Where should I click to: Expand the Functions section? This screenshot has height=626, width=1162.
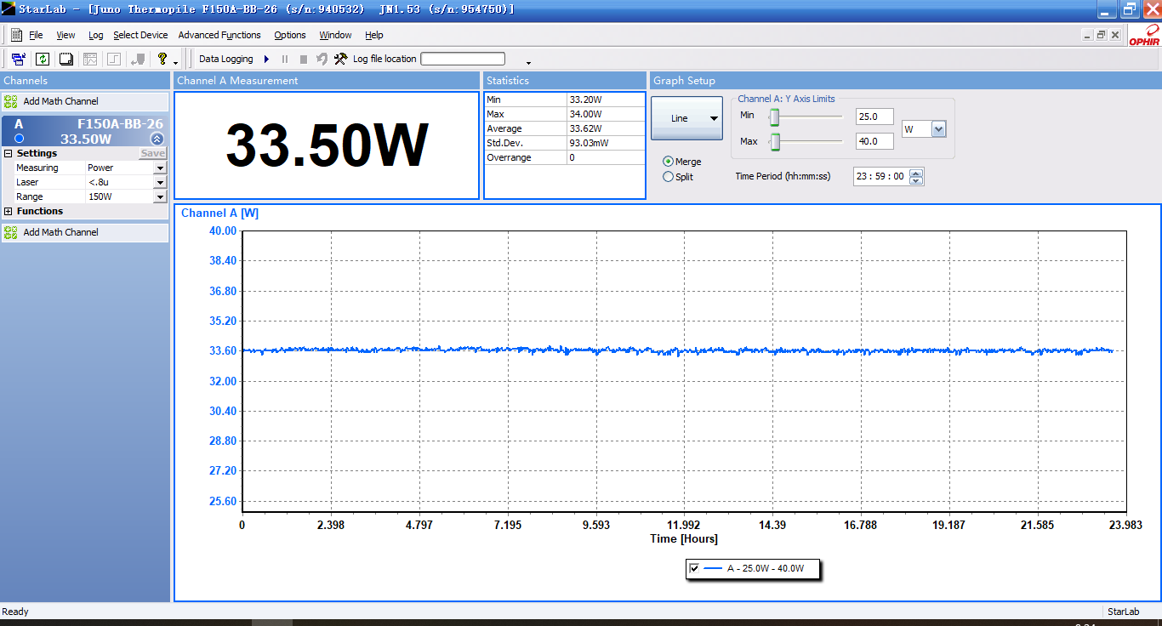click(x=9, y=211)
